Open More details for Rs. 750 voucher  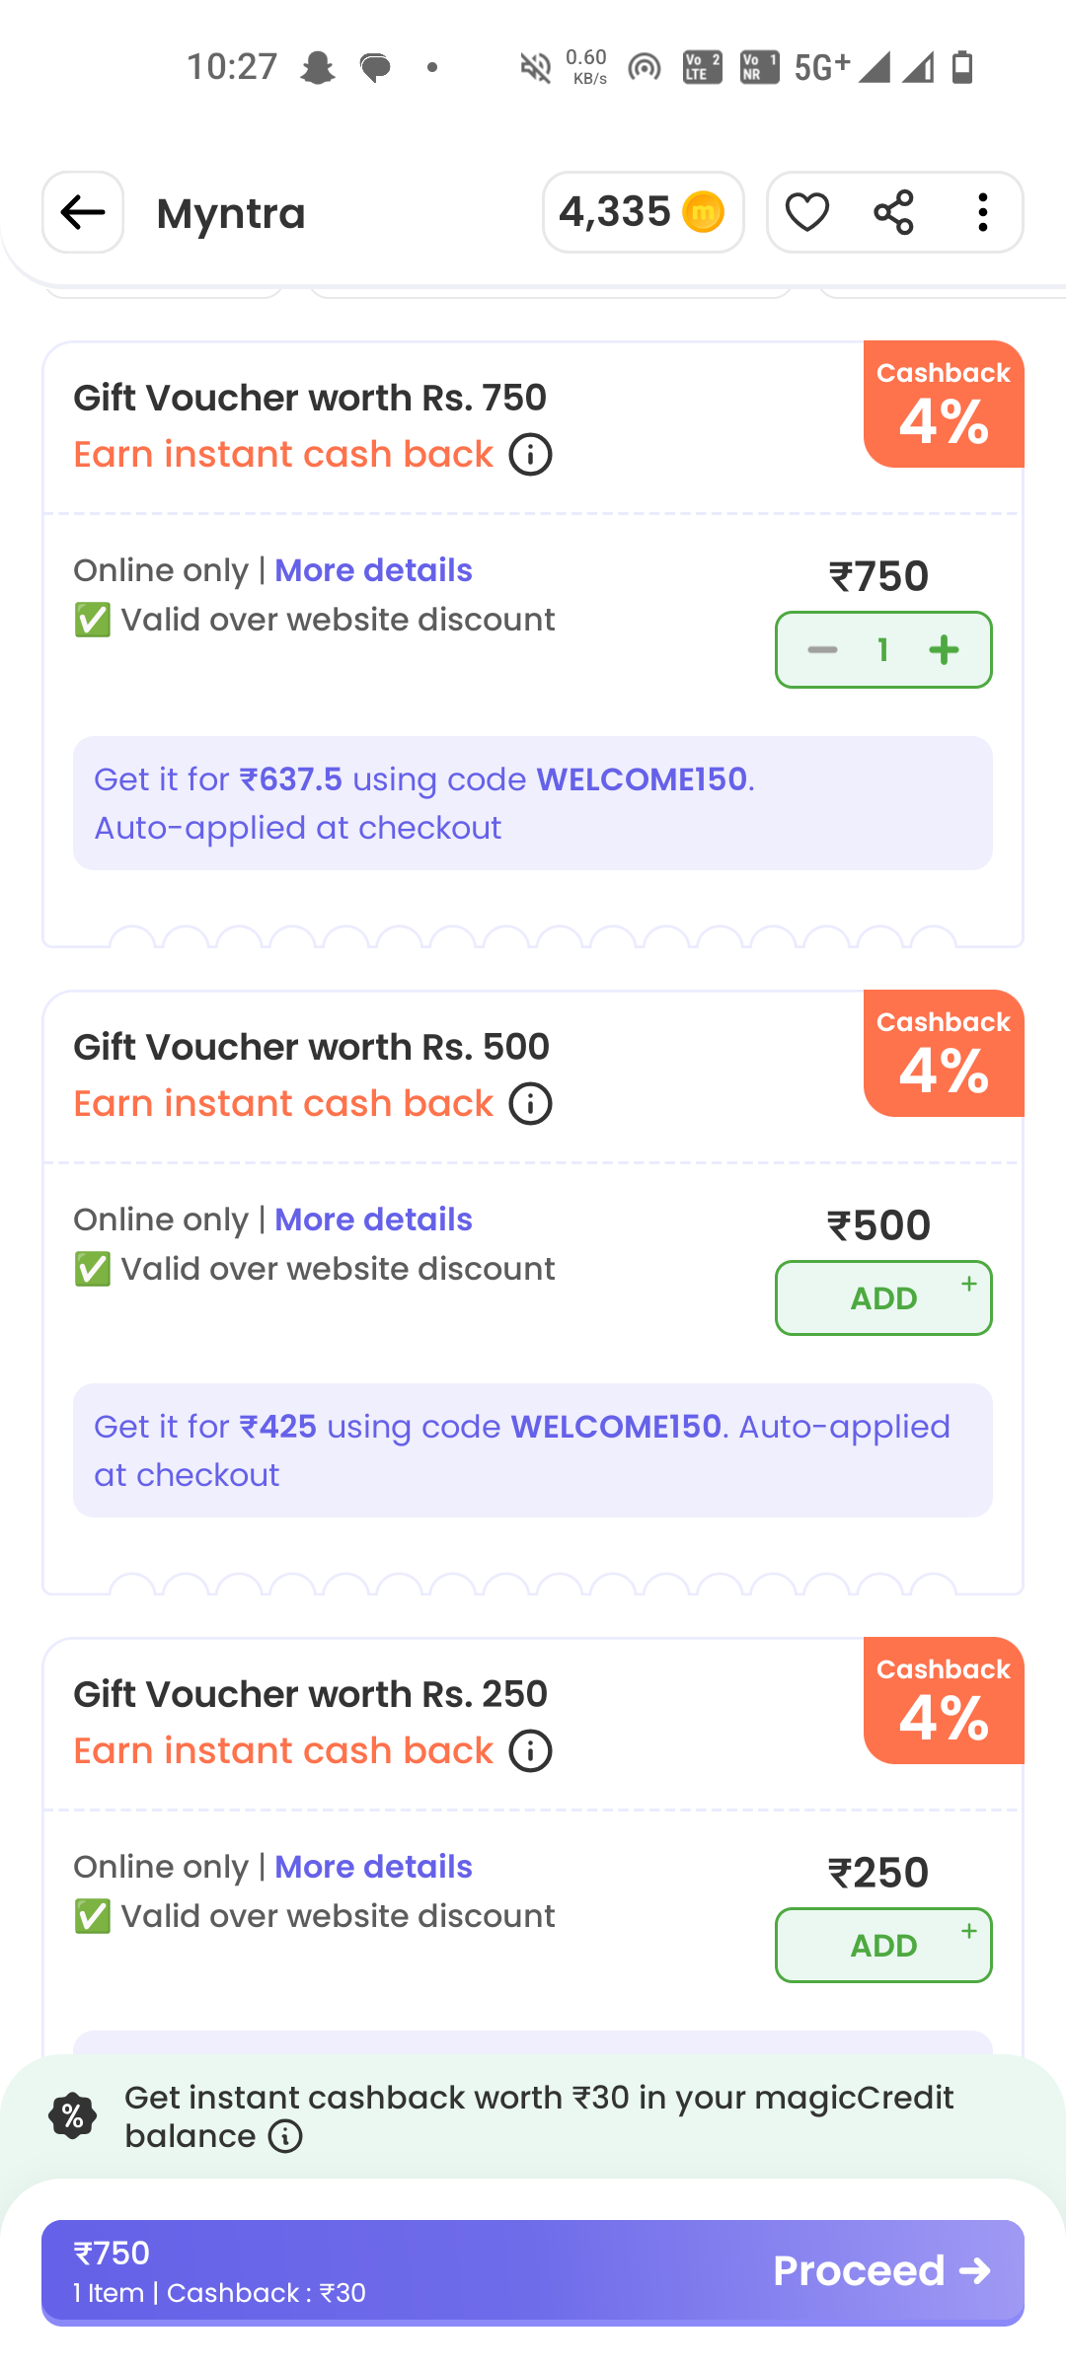372,570
